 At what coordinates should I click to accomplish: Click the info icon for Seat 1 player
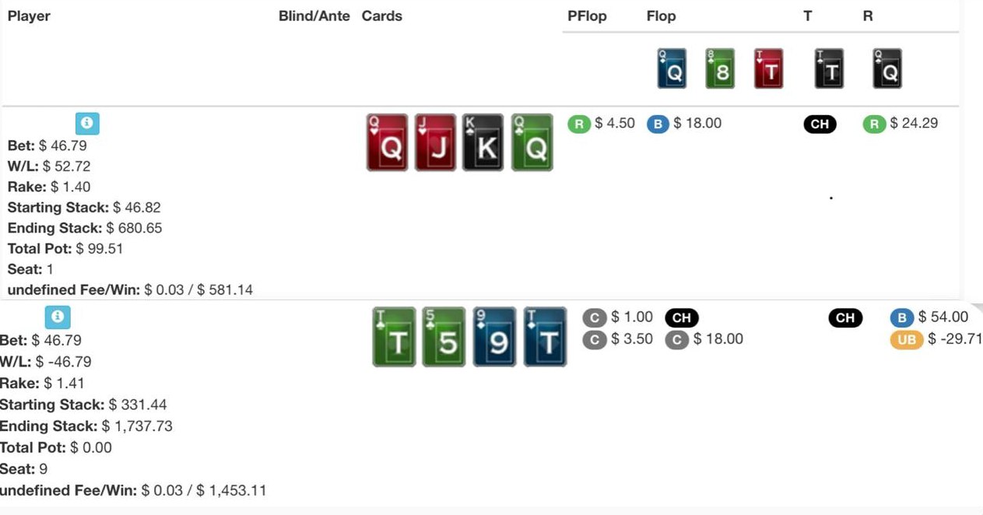[87, 123]
